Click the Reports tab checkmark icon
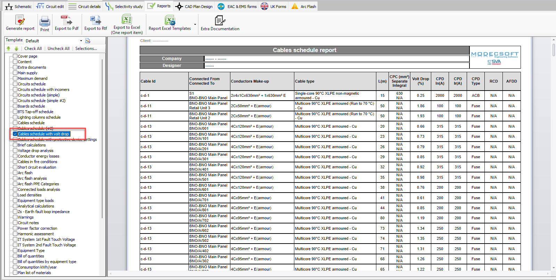The height and width of the screenshot is (280, 556). (x=151, y=6)
